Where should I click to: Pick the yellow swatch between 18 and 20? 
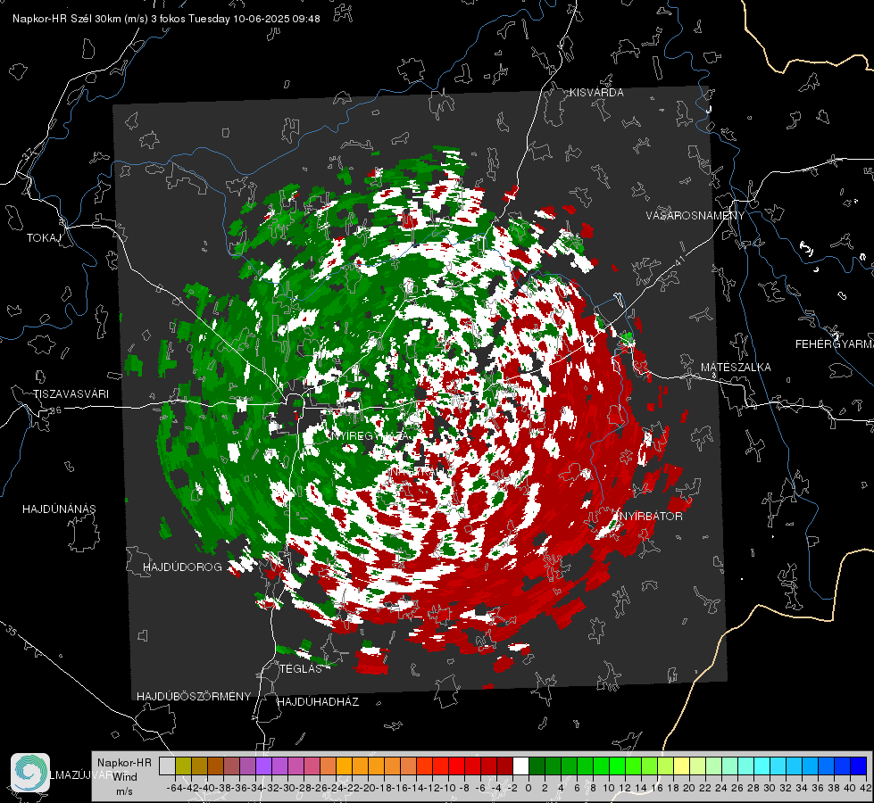[x=682, y=766]
